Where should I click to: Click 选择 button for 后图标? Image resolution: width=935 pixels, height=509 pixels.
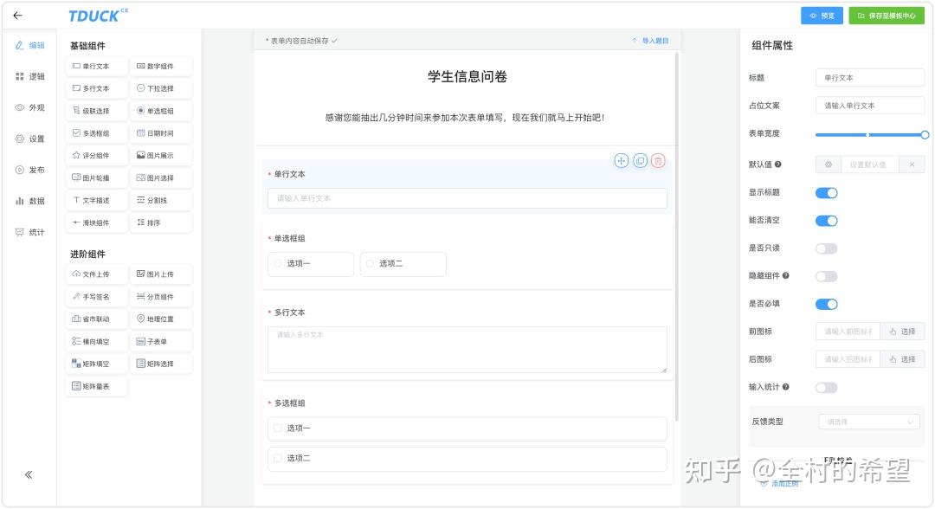tap(902, 359)
